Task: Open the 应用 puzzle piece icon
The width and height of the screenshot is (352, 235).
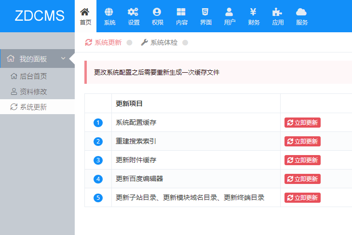Action: [x=277, y=16]
